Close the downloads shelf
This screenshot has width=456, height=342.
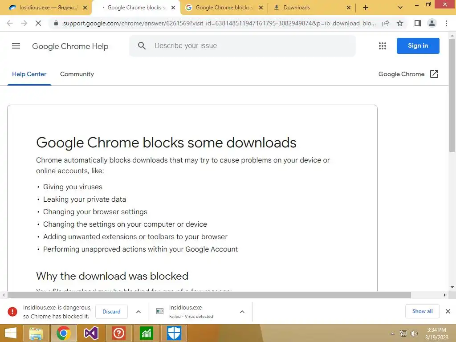pos(448,311)
